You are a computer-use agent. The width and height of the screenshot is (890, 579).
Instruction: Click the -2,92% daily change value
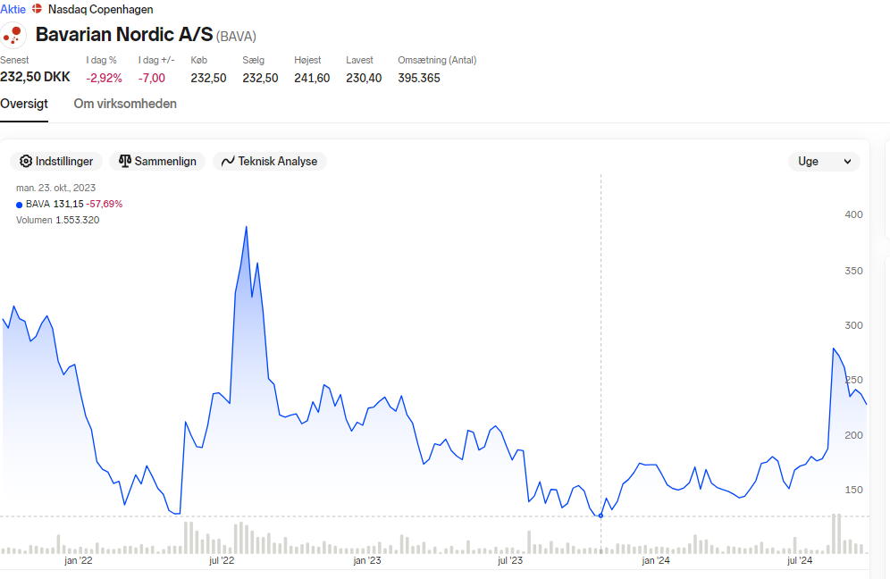(x=104, y=79)
